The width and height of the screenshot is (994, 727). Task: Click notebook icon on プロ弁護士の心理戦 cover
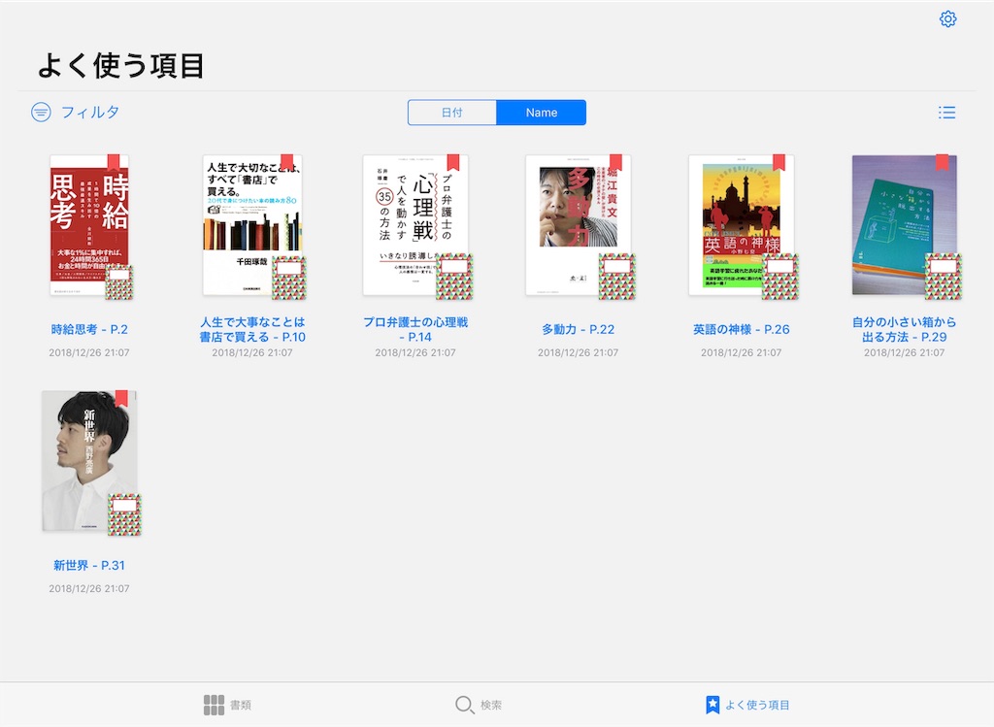tap(454, 277)
